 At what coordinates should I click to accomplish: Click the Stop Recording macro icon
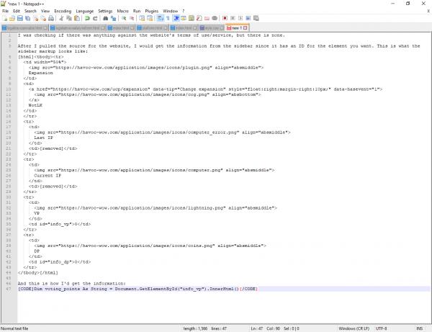pos(233,18)
